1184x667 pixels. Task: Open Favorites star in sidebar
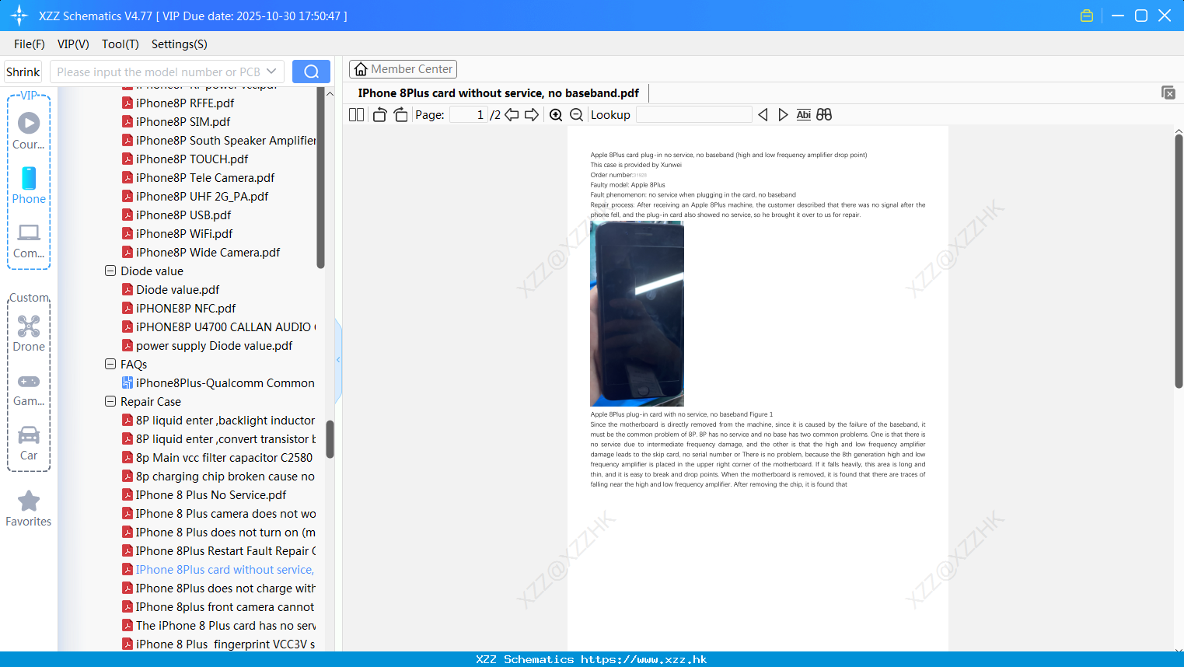point(29,508)
